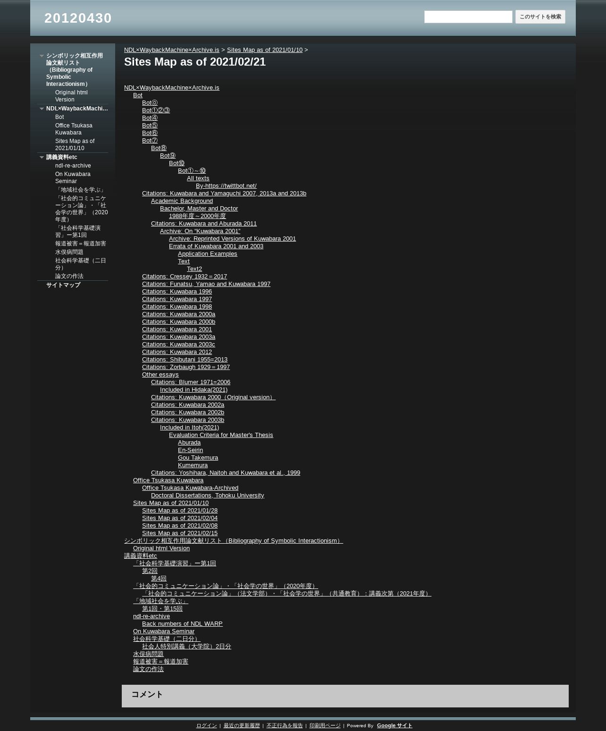Open Bachelor, Master and Doctor link
Viewport: 606px width, 731px height.
tap(199, 208)
